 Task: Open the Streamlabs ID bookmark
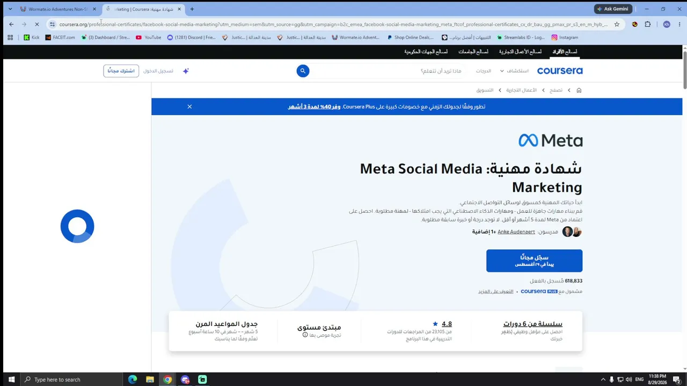click(x=521, y=38)
